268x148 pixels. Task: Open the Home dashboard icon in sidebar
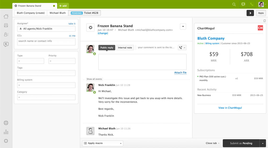point(6,16)
